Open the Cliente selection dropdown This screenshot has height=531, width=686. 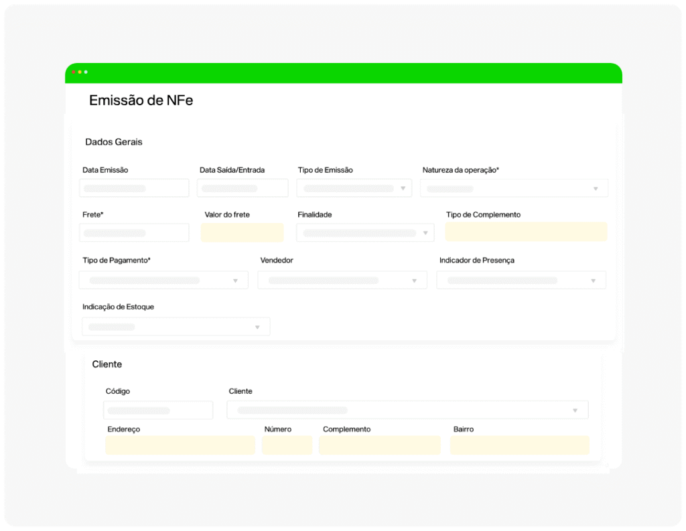point(407,410)
